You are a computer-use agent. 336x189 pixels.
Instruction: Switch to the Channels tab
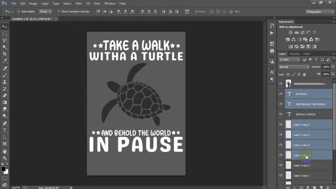(x=294, y=54)
